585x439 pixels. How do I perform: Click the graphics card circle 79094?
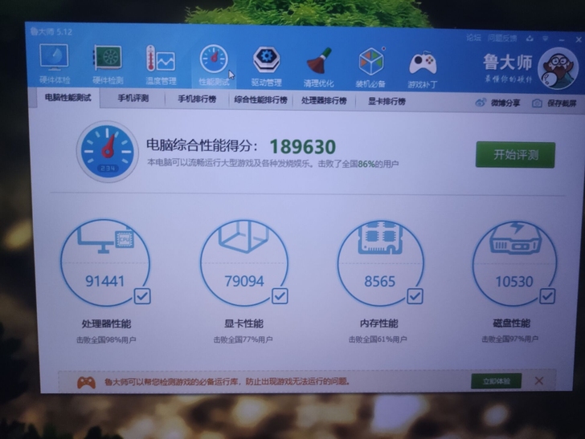(x=244, y=263)
